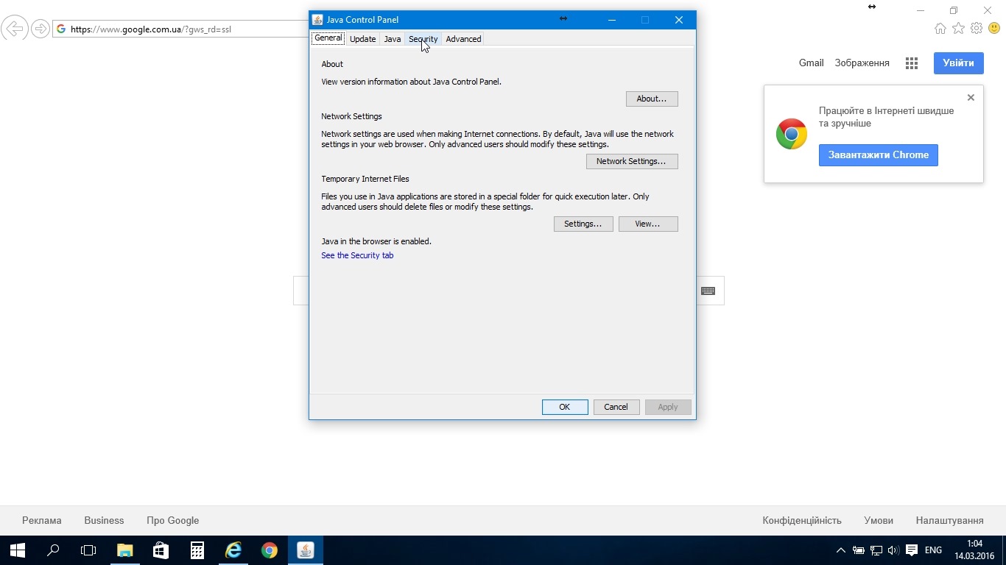The height and width of the screenshot is (565, 1006).
Task: Open Calculator from the taskbar
Action: click(x=197, y=550)
